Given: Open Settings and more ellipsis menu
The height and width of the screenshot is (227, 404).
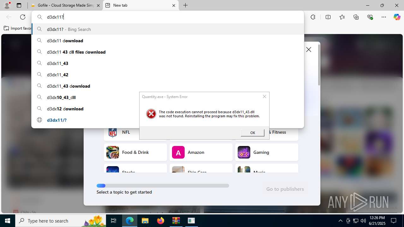Looking at the screenshot, I should click(x=384, y=17).
